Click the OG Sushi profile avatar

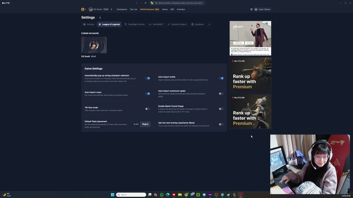[90, 9]
